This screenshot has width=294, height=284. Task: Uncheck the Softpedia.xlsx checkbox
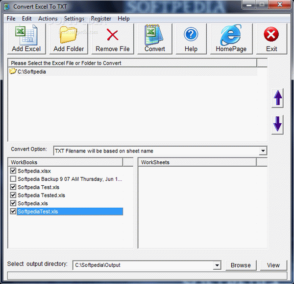click(13, 171)
